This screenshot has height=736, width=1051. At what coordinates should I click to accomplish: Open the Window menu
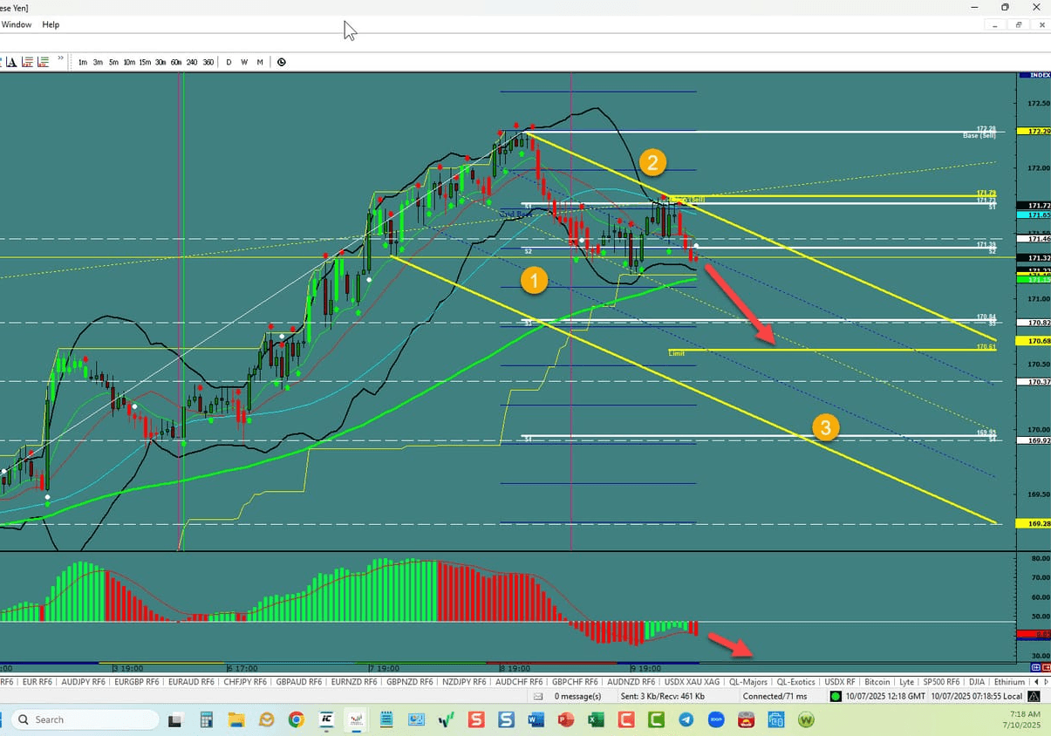17,24
